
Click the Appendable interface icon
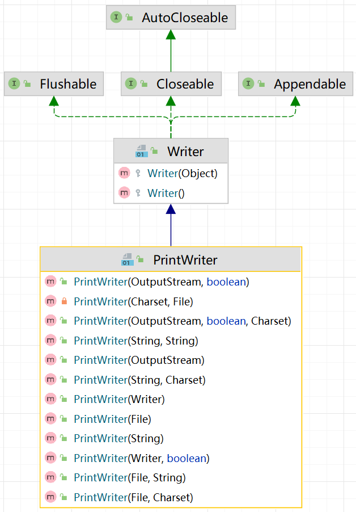[248, 84]
